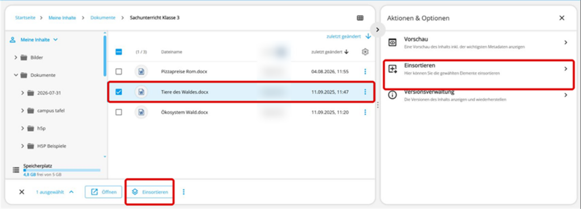The image size is (581, 209).
Task: Click date 04.08.2026, 11:55
Action: (x=330, y=72)
